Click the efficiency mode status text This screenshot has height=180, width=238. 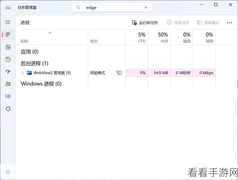tap(98, 73)
